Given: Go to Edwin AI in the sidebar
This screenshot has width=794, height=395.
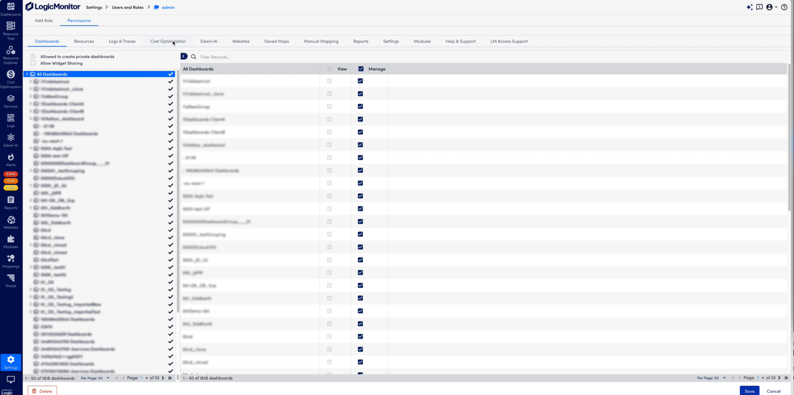Looking at the screenshot, I should click(x=11, y=140).
